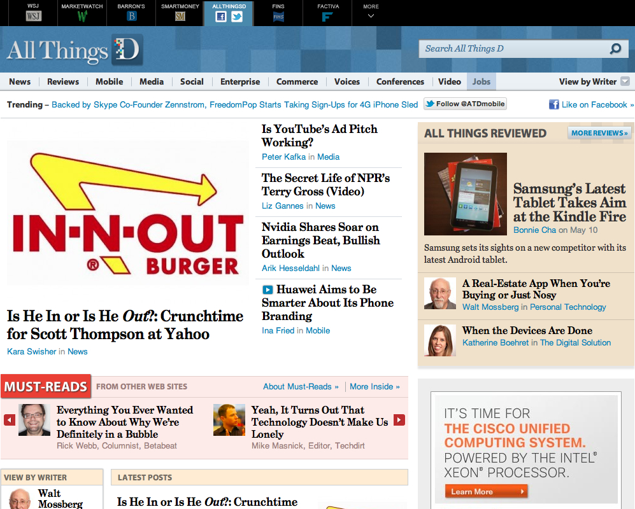Open Personal Technology column link
The height and width of the screenshot is (509, 635).
tap(567, 307)
